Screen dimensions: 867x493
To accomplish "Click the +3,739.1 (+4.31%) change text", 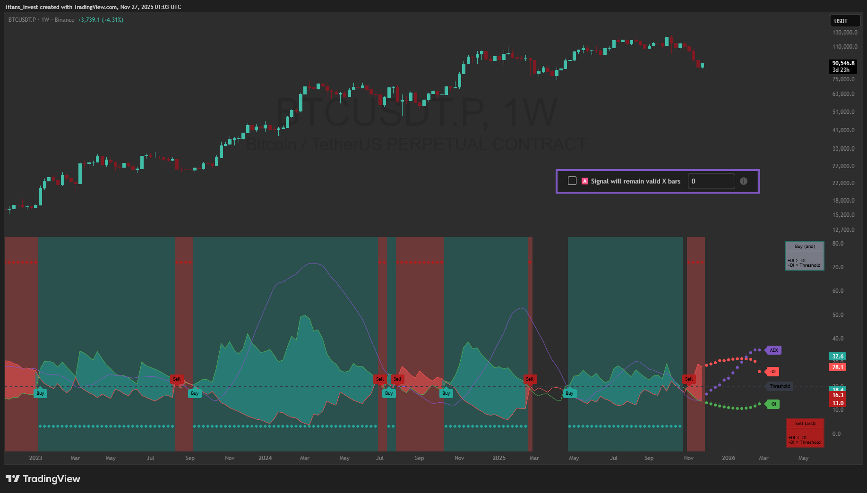I will (101, 20).
